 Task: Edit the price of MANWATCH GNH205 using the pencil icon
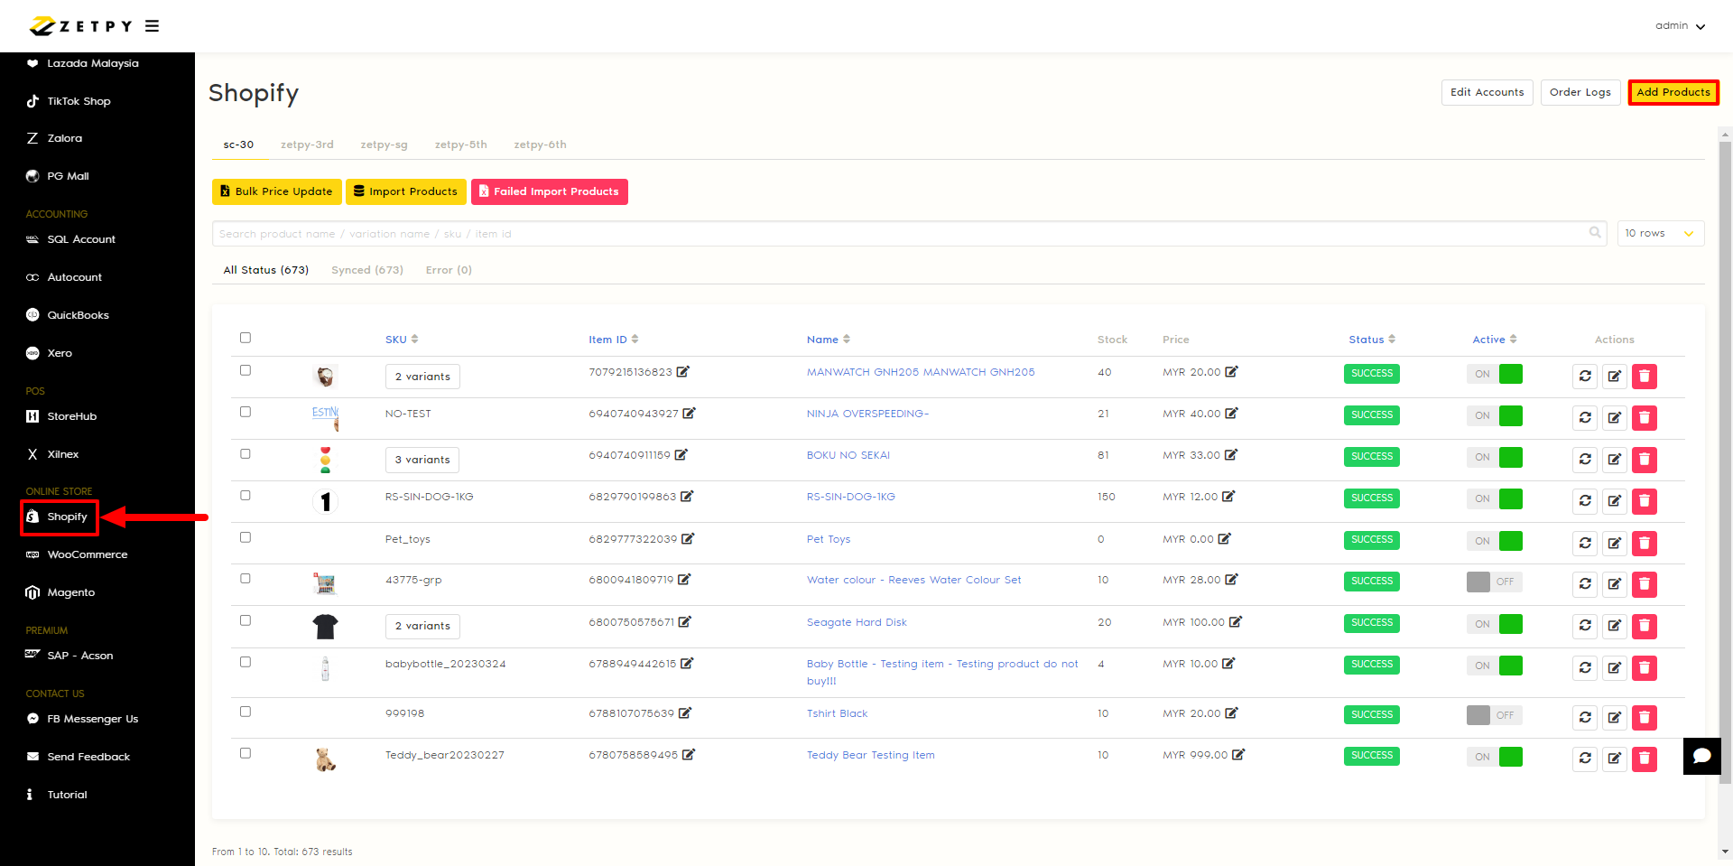coord(1231,372)
